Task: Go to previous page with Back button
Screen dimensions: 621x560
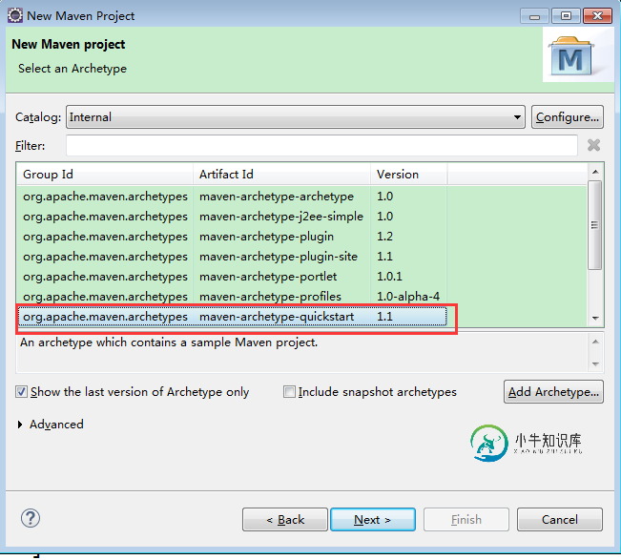Action: 285,519
